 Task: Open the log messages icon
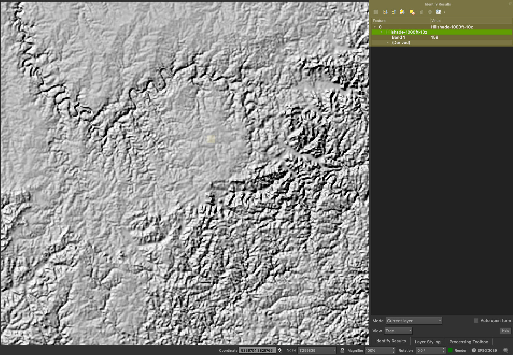506,350
